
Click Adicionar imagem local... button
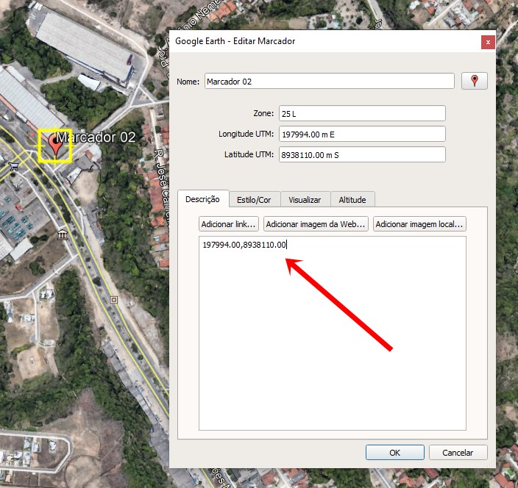(x=419, y=224)
